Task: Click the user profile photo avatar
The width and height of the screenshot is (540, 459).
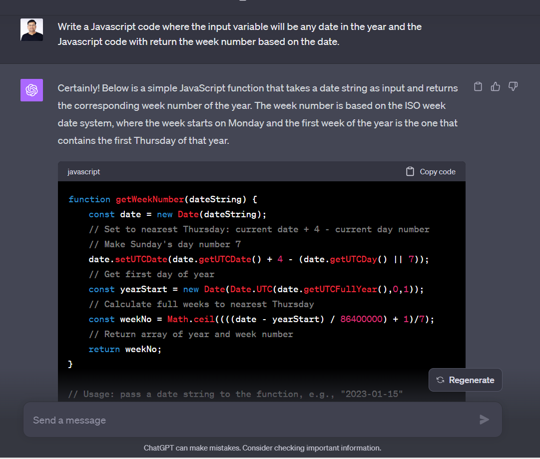Action: coord(31,30)
